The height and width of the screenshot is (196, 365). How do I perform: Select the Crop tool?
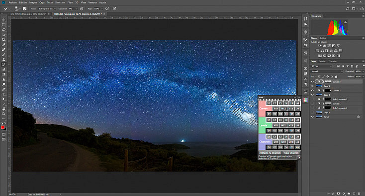(x=3, y=40)
